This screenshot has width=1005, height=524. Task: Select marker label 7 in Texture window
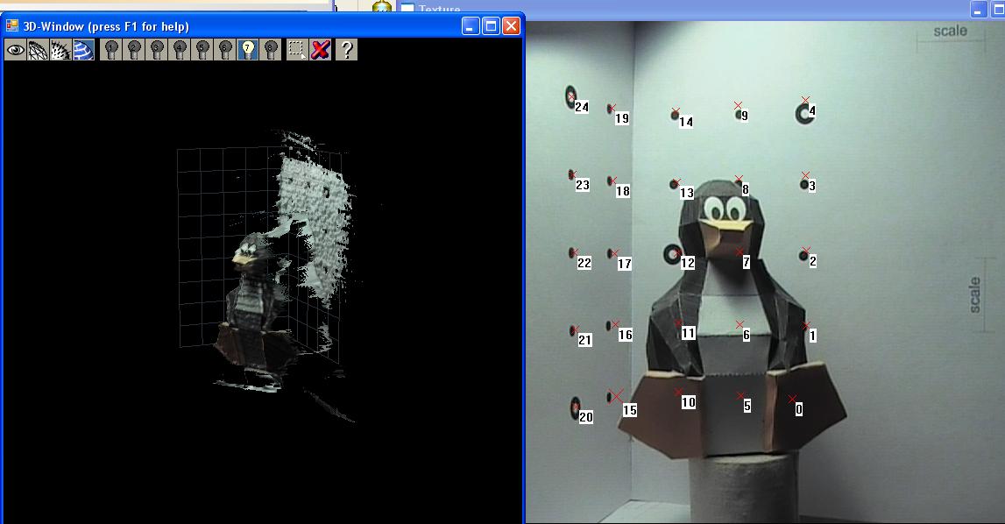tap(746, 262)
